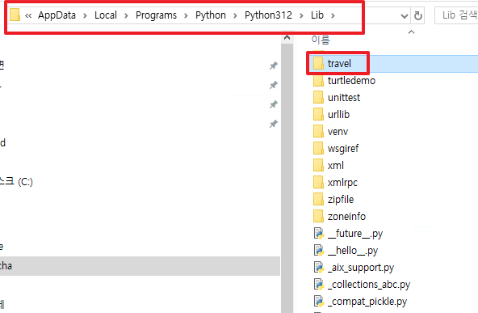The height and width of the screenshot is (313, 478).
Task: Select the zipfile folder name
Action: click(x=341, y=200)
